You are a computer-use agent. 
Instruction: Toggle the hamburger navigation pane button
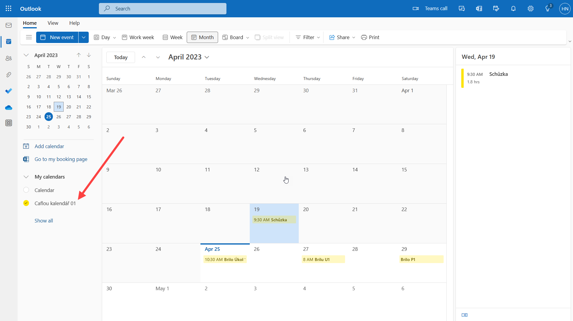29,37
